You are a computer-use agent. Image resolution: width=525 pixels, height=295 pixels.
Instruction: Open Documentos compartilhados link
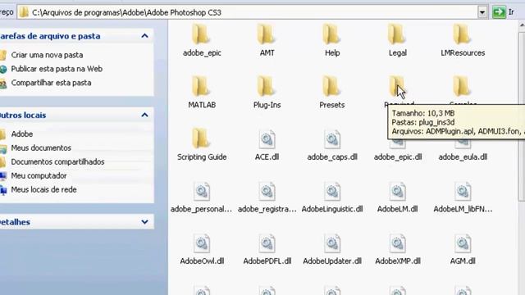57,162
